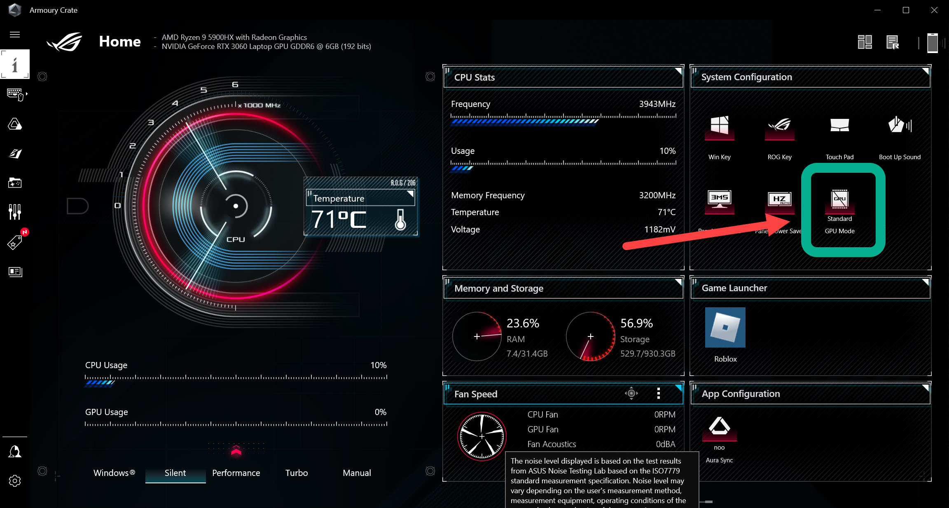Launch Roblox from Game Launcher thumbnail
The width and height of the screenshot is (949, 508).
click(725, 327)
